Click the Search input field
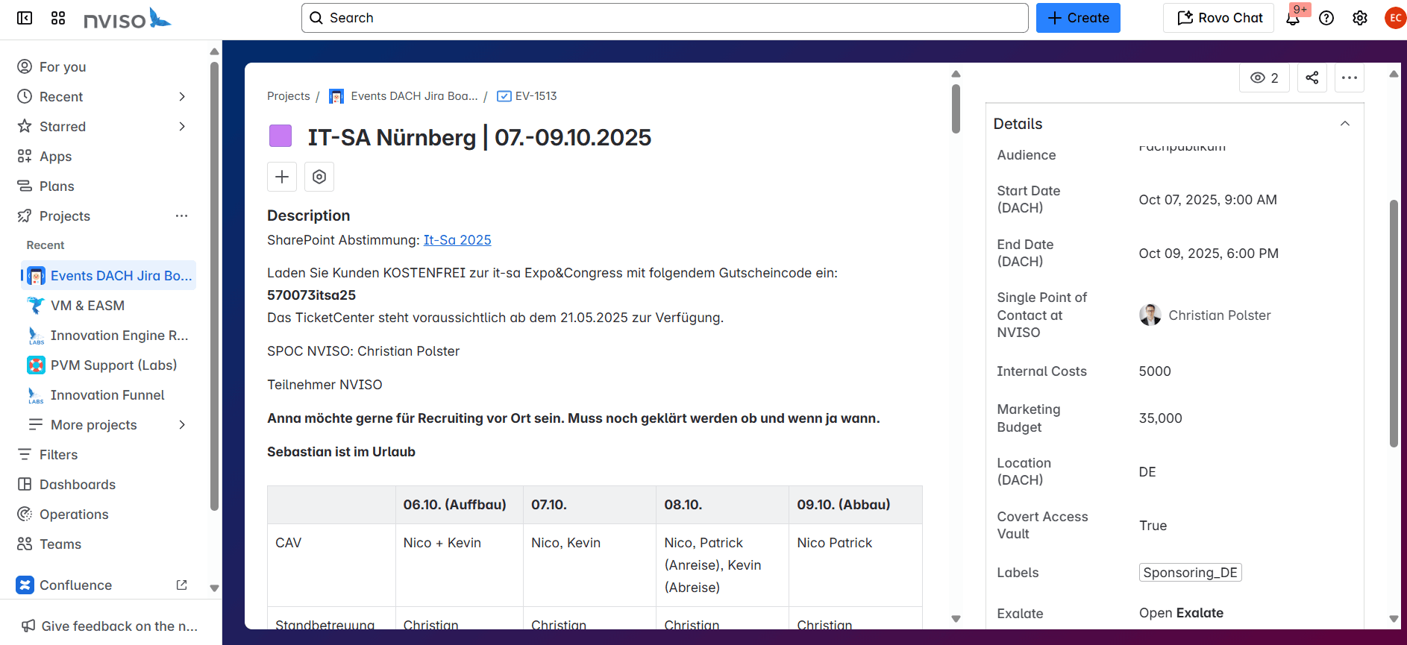Screen dimensions: 1407x645 [x=665, y=18]
